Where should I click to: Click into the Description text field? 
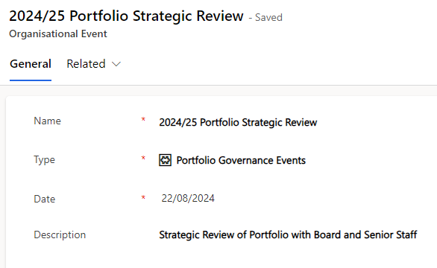pyautogui.click(x=288, y=235)
